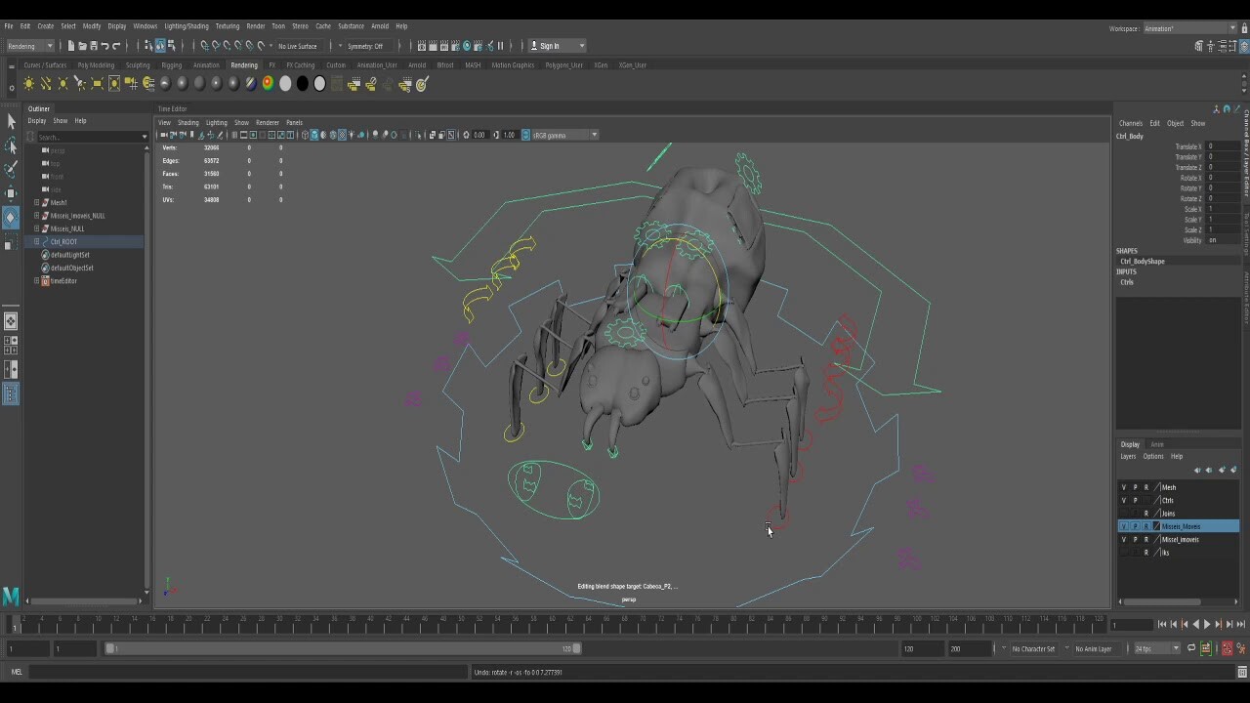1250x703 pixels.
Task: Expand the Mesh1 node in Outliner
Action: pyautogui.click(x=37, y=202)
